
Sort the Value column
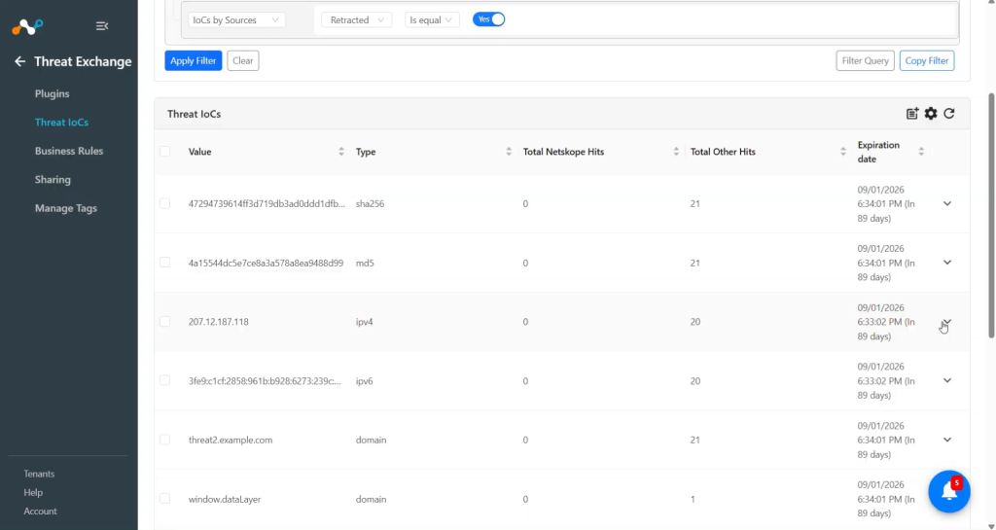click(x=341, y=152)
